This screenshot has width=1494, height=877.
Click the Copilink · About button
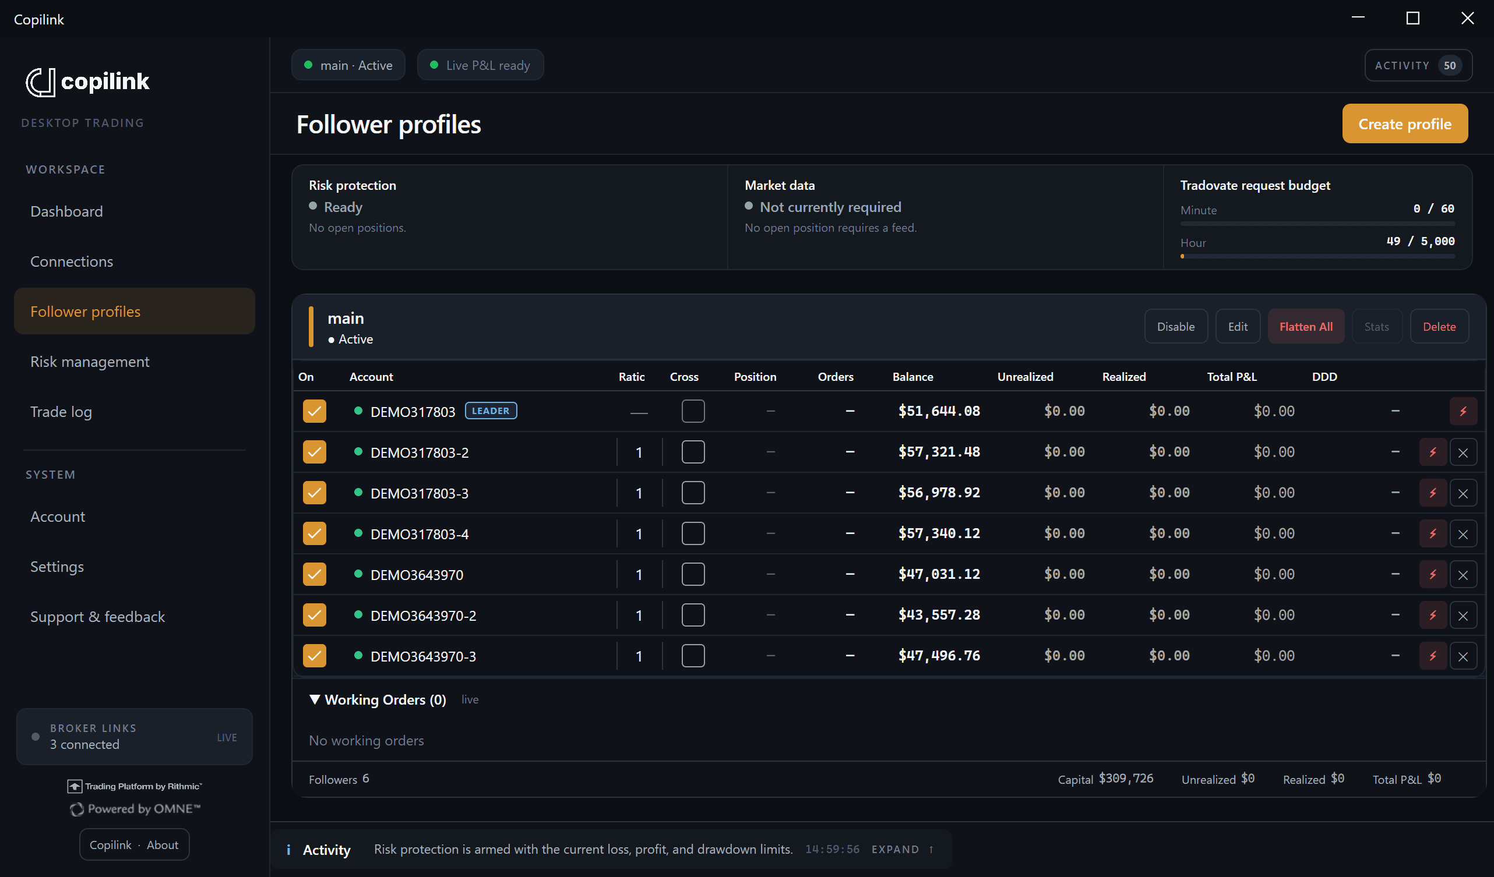click(134, 845)
